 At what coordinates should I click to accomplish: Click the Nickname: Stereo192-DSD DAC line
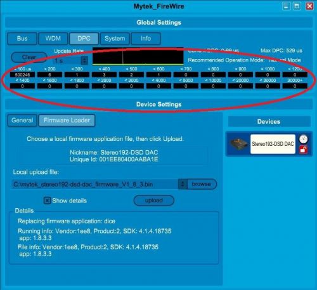(114, 152)
